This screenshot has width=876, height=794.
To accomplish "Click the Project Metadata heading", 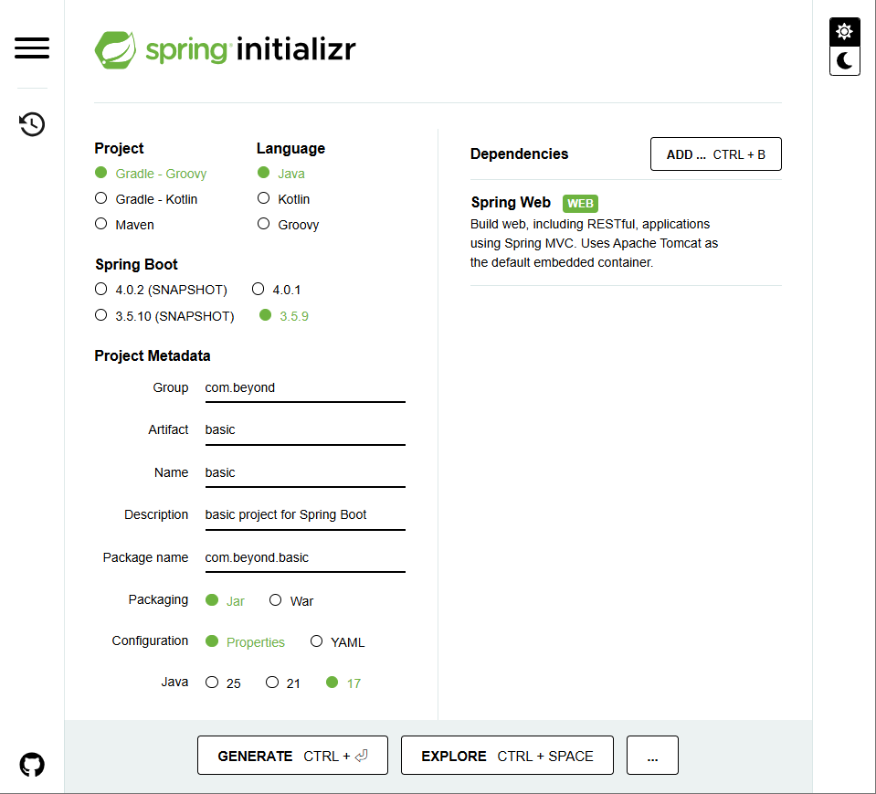I will coord(152,356).
